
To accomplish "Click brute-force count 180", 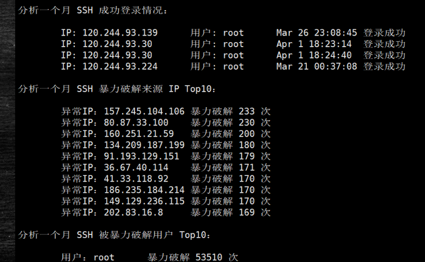I will [x=247, y=145].
